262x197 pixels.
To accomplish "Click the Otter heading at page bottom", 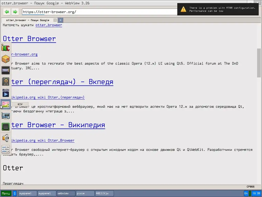I will click(13, 168).
